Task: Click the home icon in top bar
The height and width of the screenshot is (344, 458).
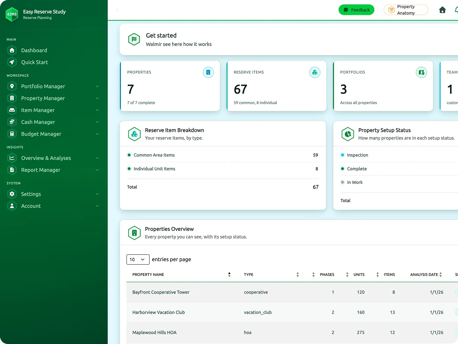Action: [442, 10]
